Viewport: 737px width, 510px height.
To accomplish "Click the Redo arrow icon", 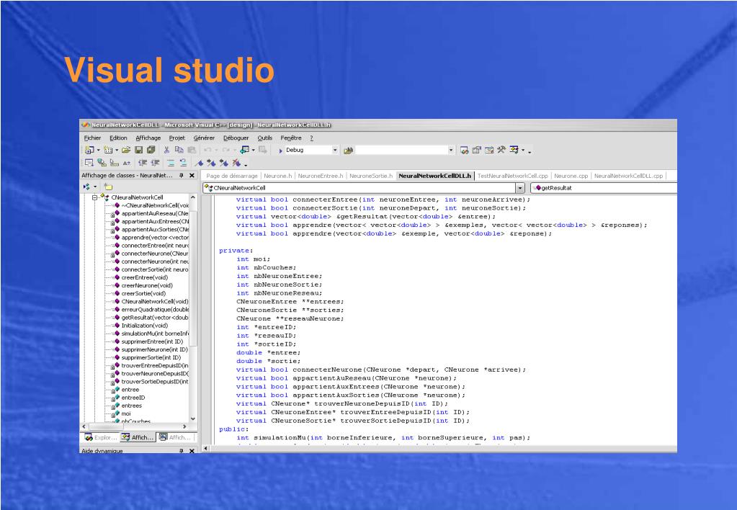I will [225, 150].
